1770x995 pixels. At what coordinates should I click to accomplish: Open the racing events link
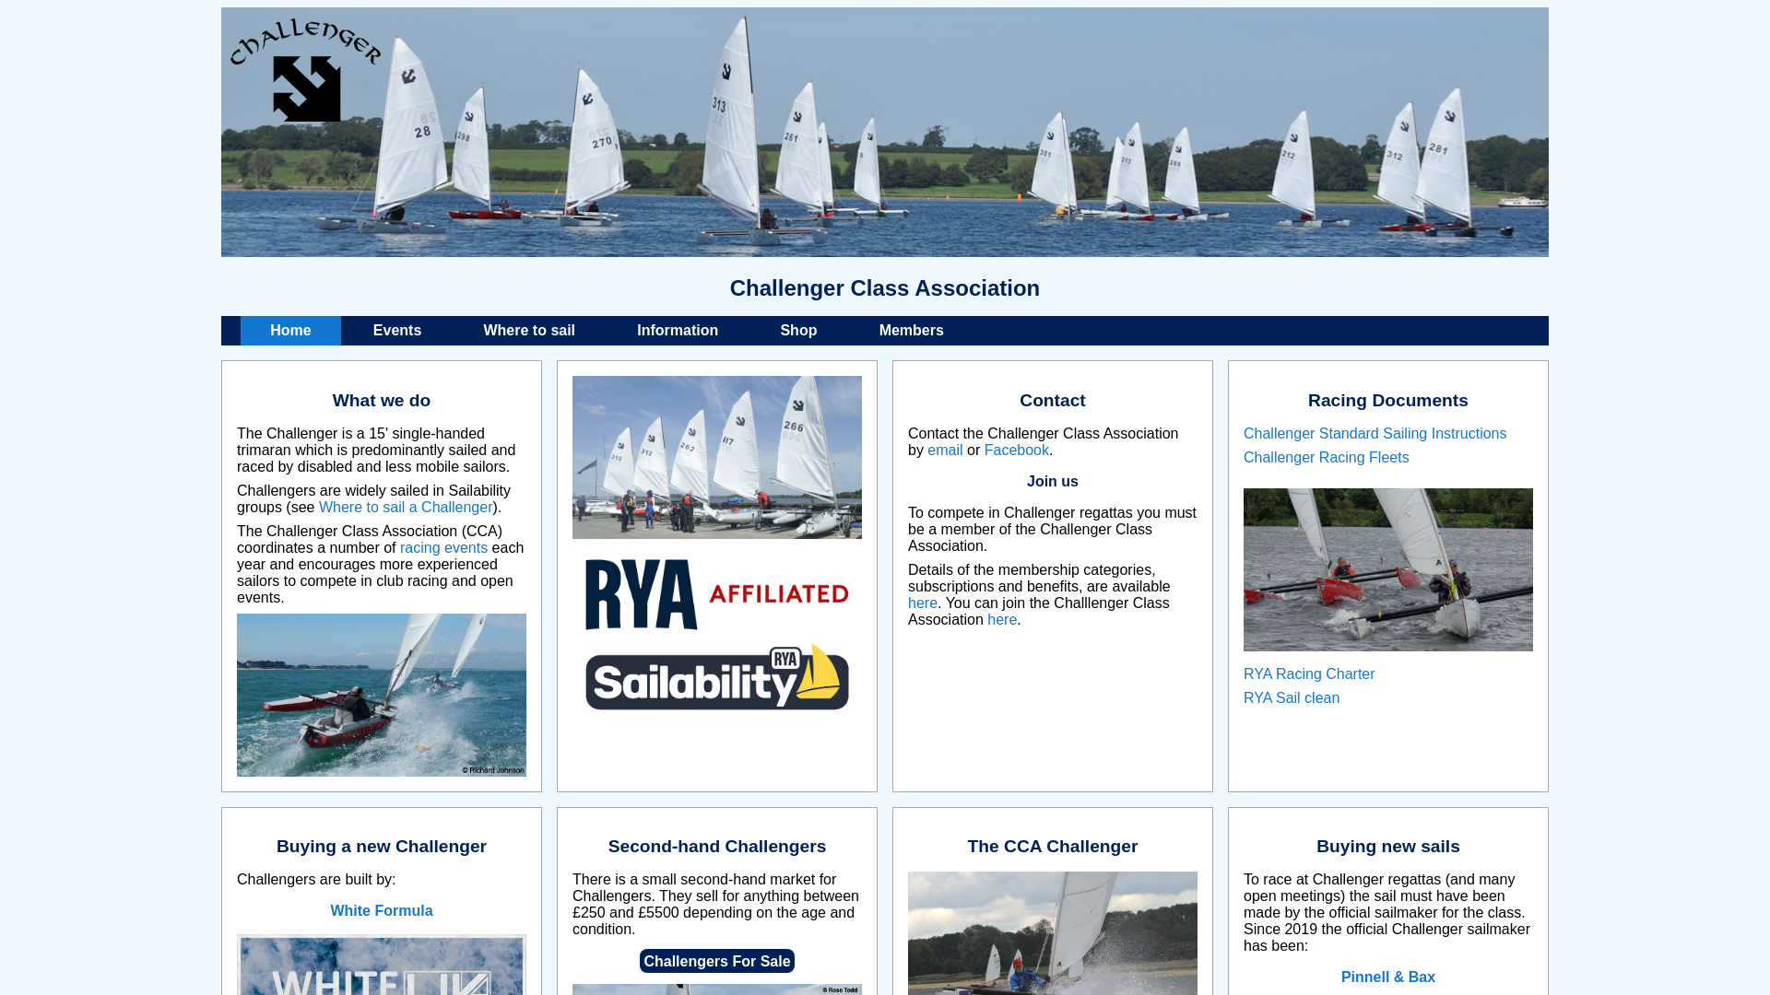click(x=443, y=548)
